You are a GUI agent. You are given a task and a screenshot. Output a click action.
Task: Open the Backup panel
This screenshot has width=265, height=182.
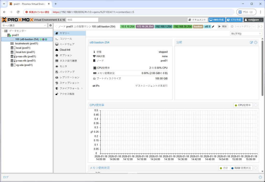67,72
